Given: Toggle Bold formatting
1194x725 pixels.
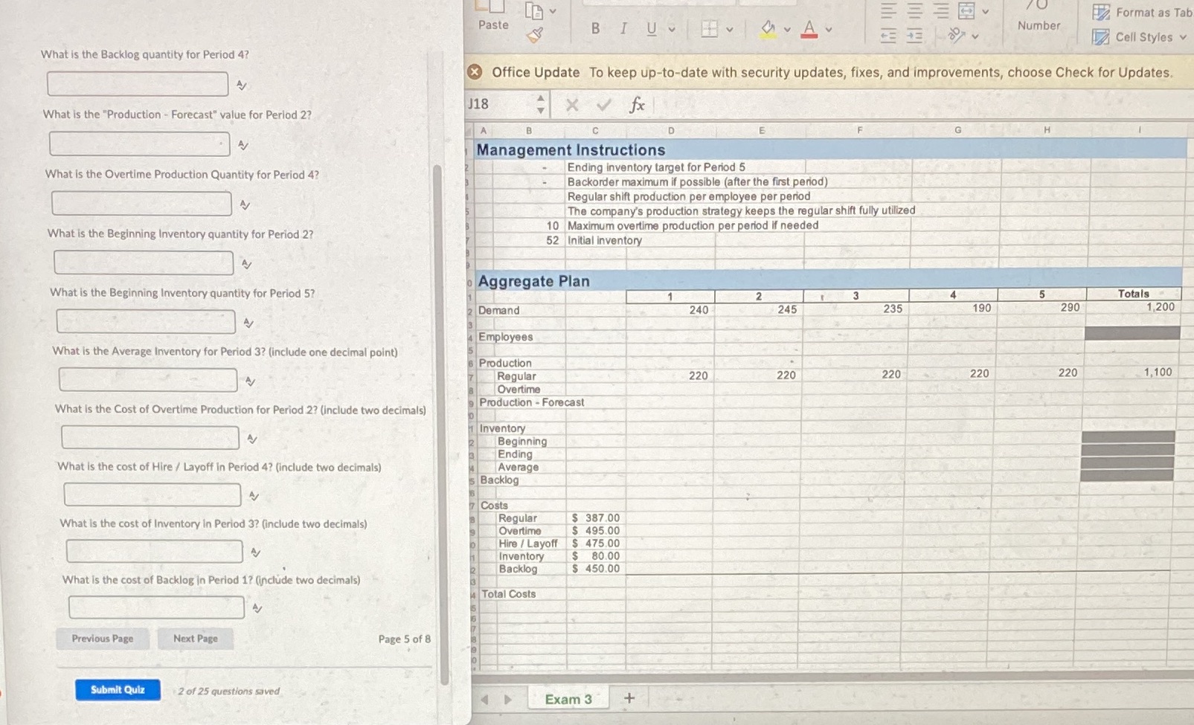Looking at the screenshot, I should [x=595, y=28].
